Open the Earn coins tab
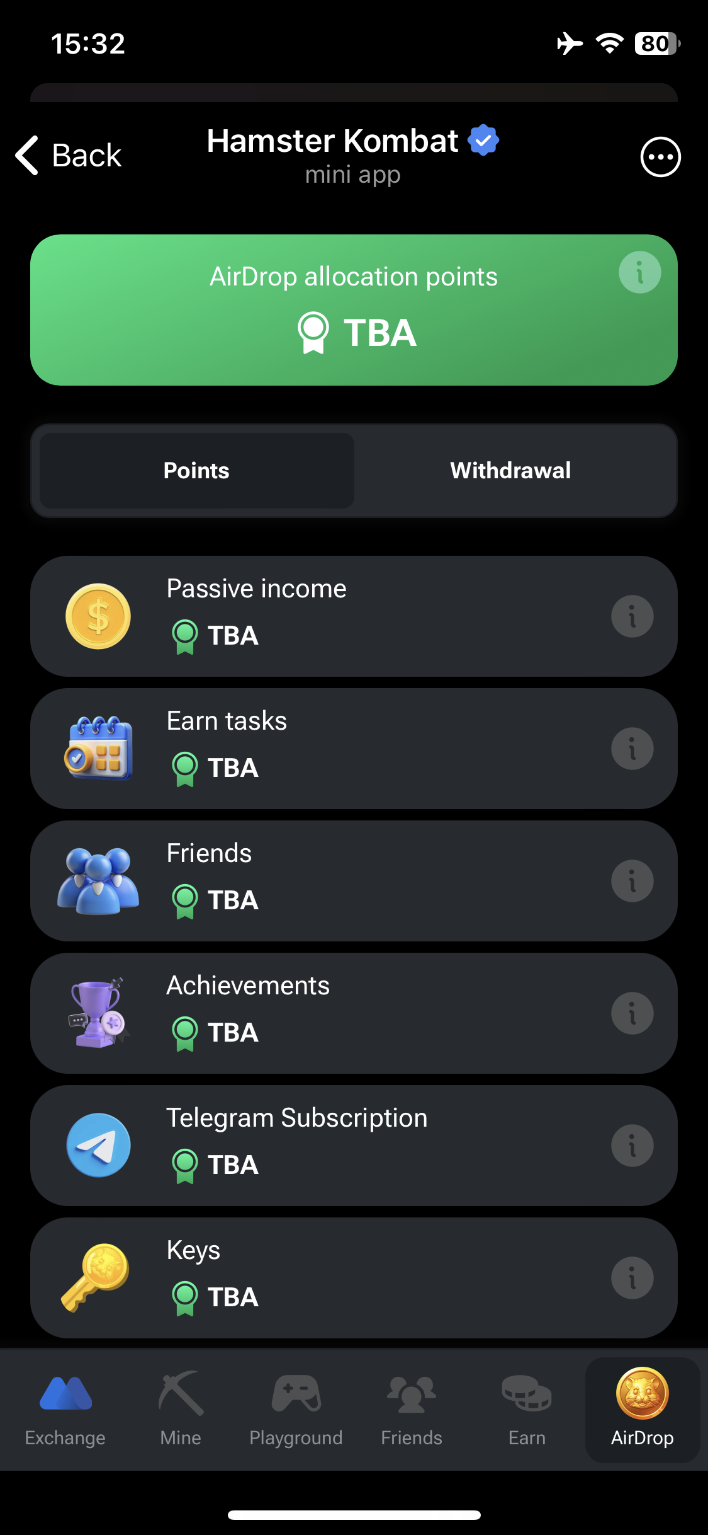The height and width of the screenshot is (1535, 708). (527, 1410)
